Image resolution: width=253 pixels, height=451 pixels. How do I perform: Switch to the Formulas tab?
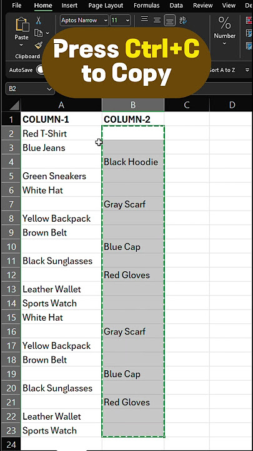click(146, 6)
